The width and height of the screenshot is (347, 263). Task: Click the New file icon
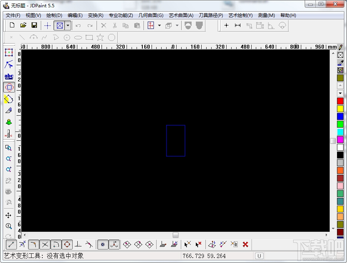coord(12,25)
